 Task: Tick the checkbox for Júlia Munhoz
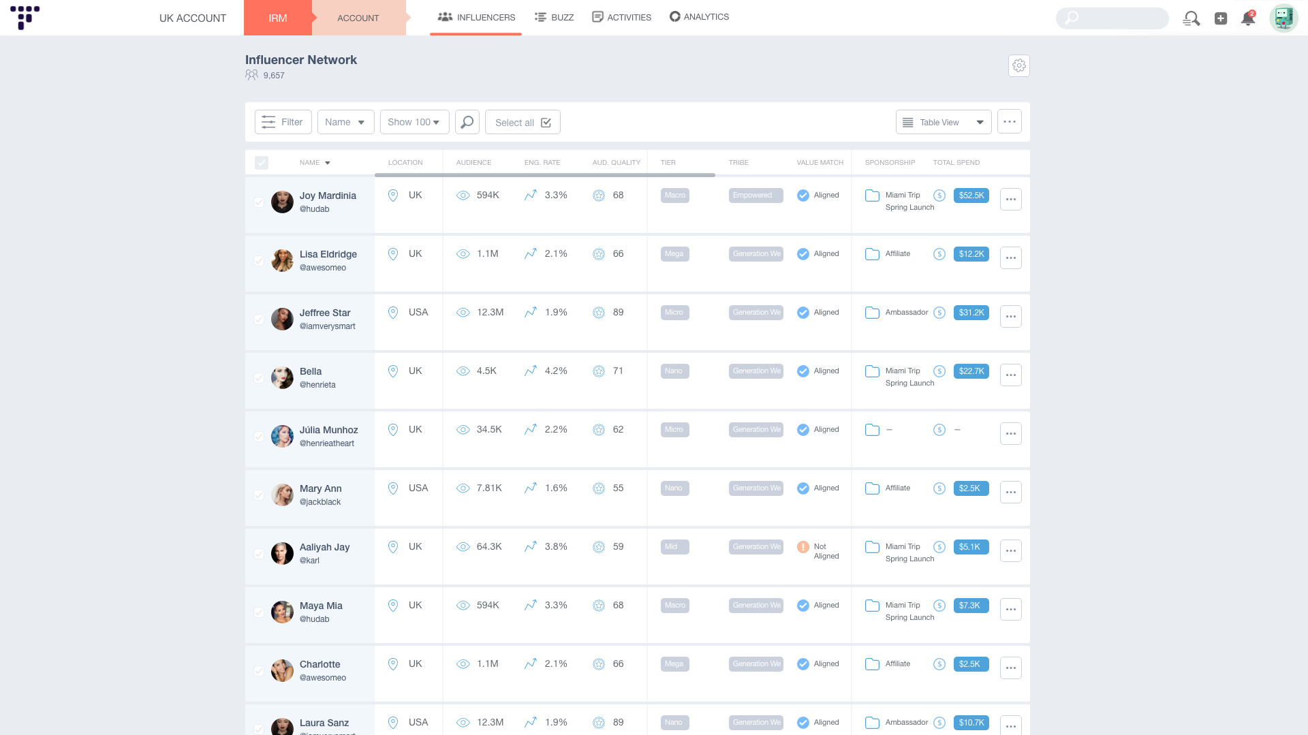[259, 437]
